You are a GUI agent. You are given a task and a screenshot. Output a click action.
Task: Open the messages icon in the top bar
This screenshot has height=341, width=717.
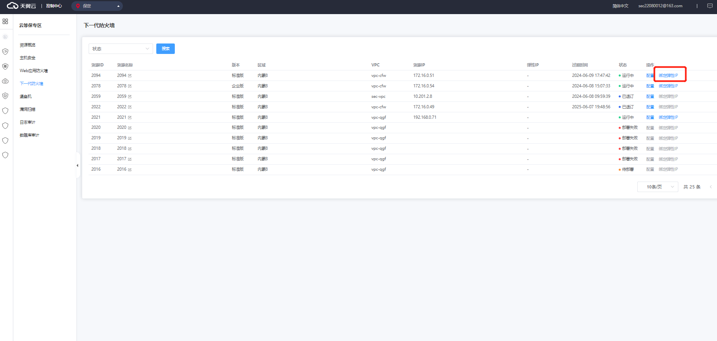pyautogui.click(x=710, y=6)
